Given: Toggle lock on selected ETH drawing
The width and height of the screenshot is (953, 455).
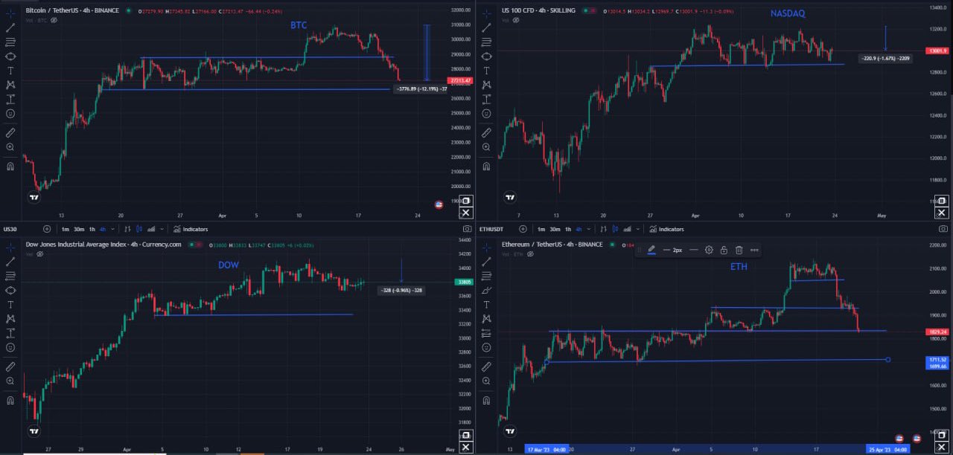Looking at the screenshot, I should pyautogui.click(x=724, y=250).
